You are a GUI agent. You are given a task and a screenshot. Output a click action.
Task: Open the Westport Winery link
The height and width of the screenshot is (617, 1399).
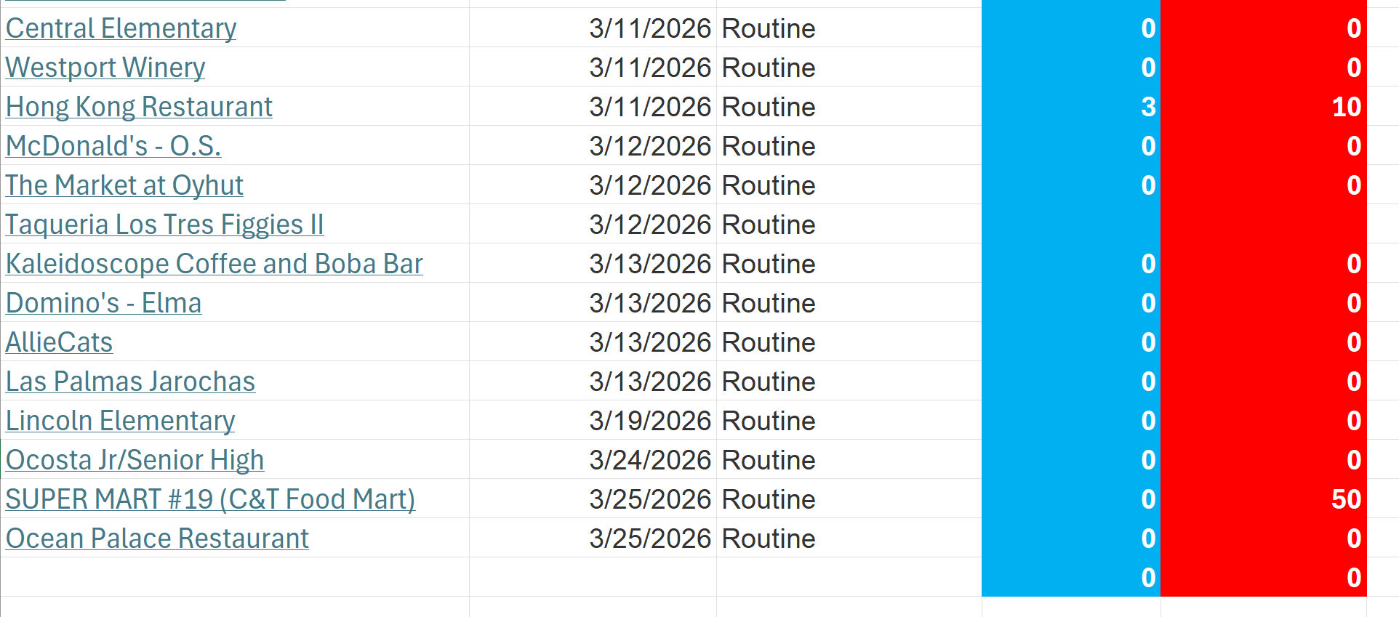105,68
